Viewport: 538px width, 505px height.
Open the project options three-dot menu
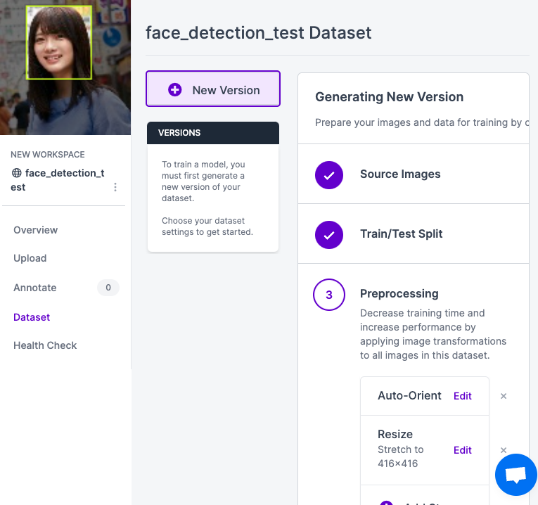pyautogui.click(x=115, y=187)
